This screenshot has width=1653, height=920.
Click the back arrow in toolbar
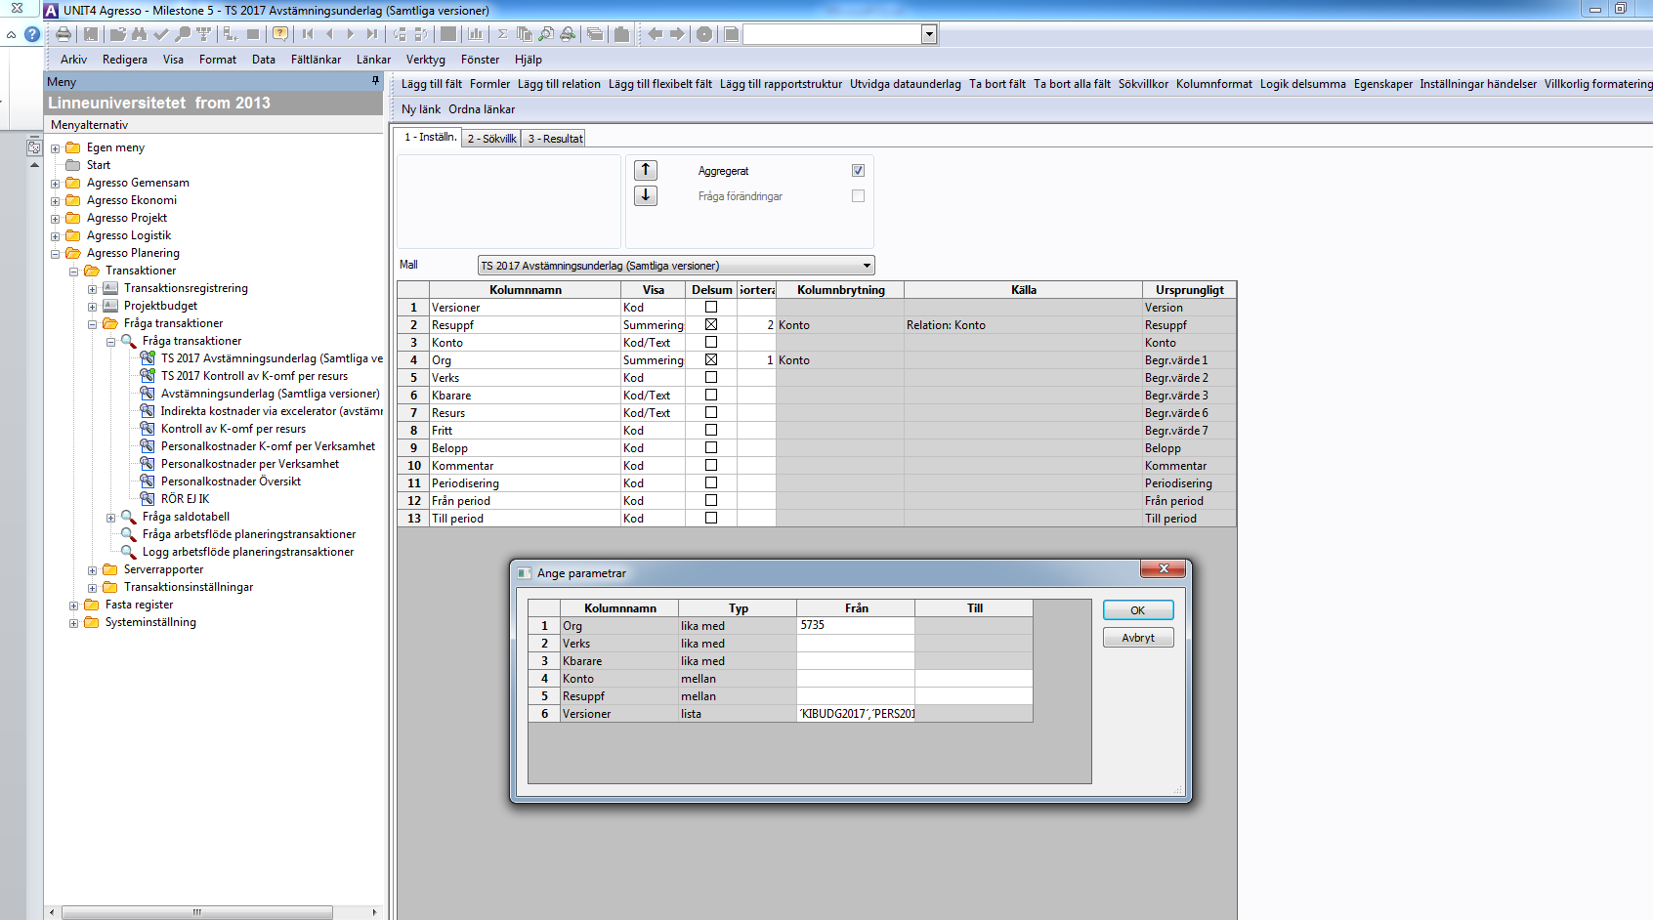655,34
